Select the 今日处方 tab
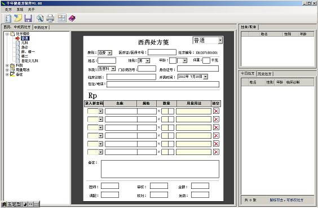This screenshot has height=208, width=318. click(x=248, y=73)
